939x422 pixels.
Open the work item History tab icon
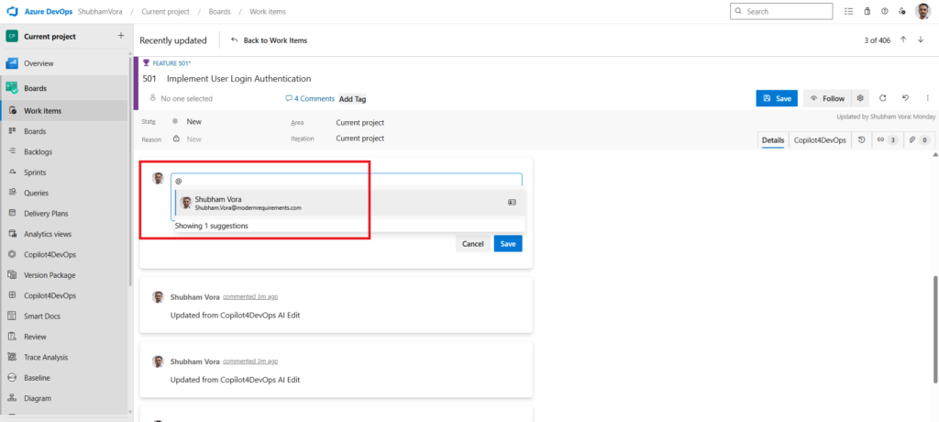point(860,140)
